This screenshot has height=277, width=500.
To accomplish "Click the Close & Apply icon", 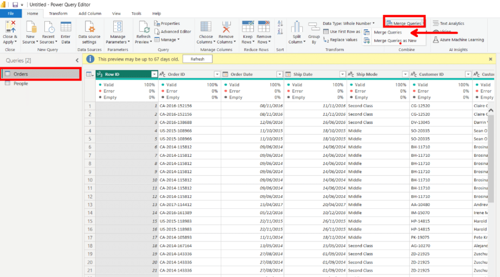I will pos(10,27).
